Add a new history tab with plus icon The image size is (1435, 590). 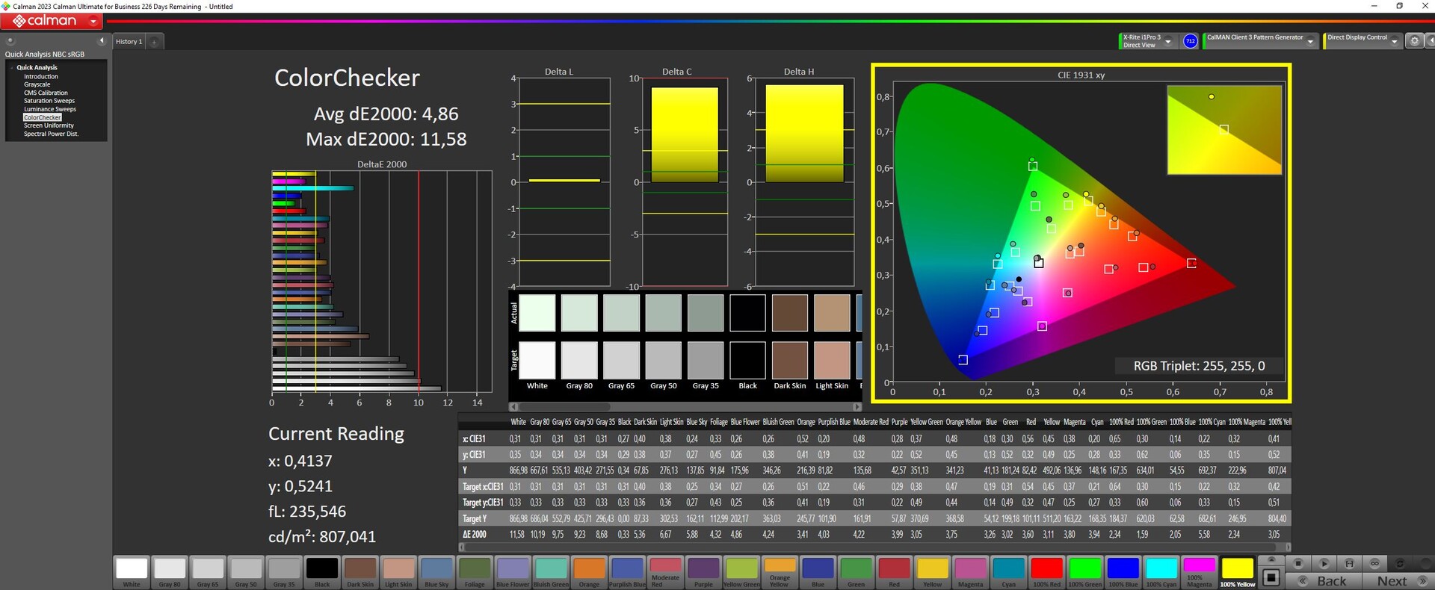(x=155, y=42)
